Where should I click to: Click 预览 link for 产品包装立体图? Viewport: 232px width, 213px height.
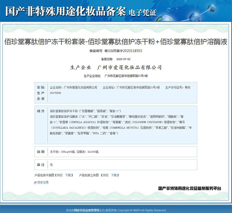[106, 175]
